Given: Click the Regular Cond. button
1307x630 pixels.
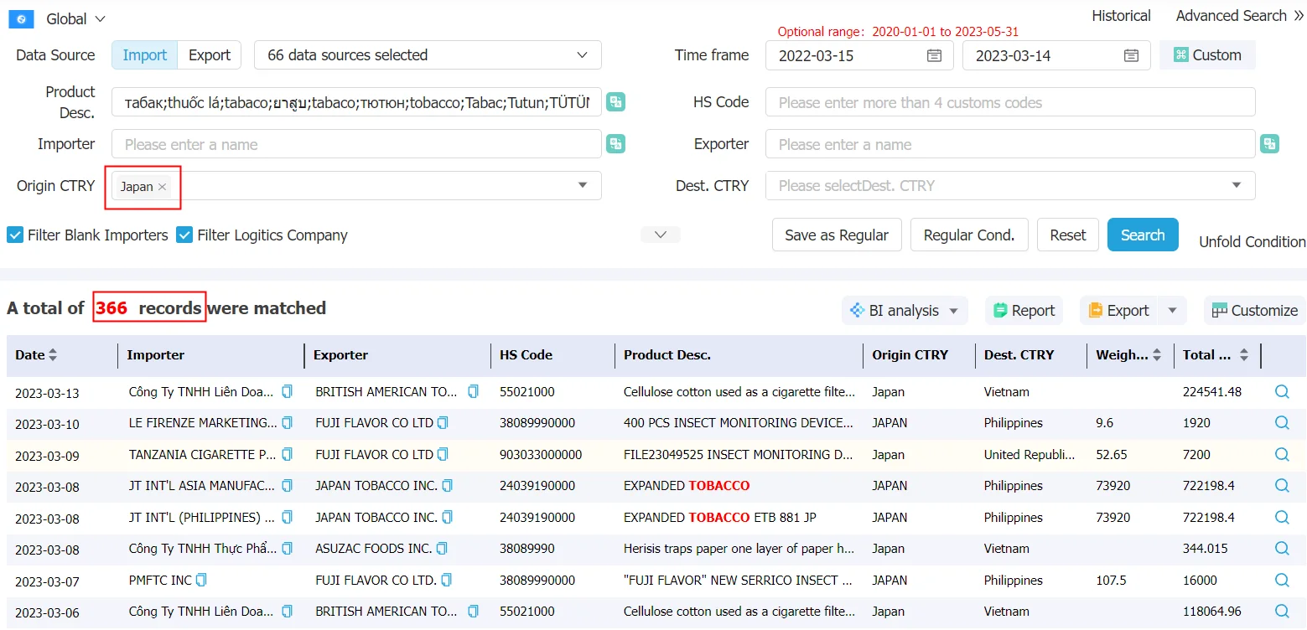Looking at the screenshot, I should [x=969, y=235].
